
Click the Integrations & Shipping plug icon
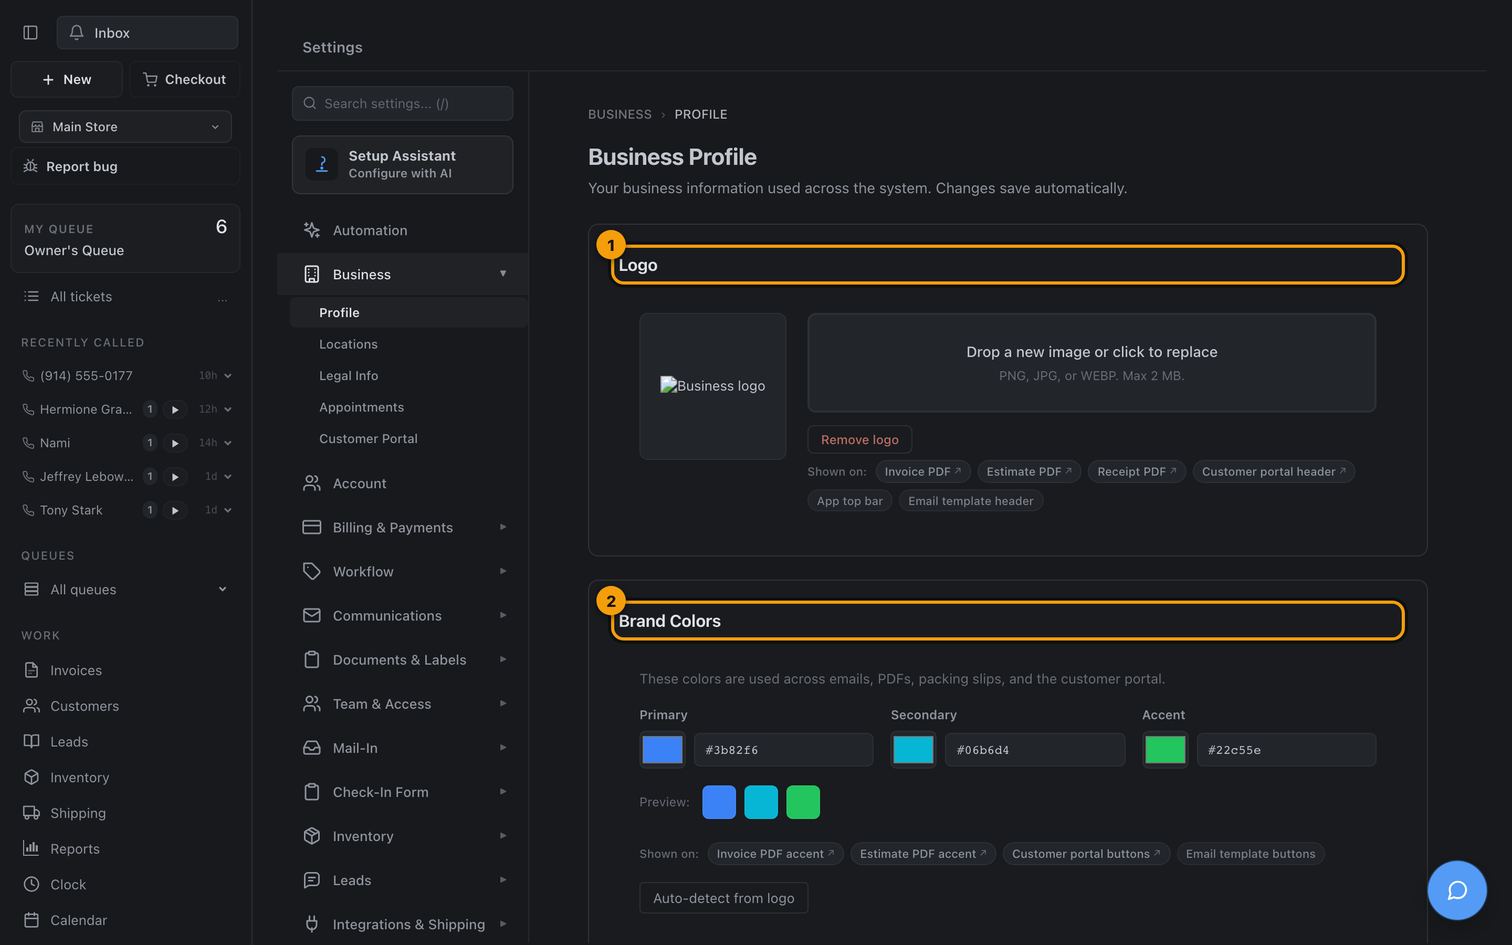pyautogui.click(x=312, y=924)
